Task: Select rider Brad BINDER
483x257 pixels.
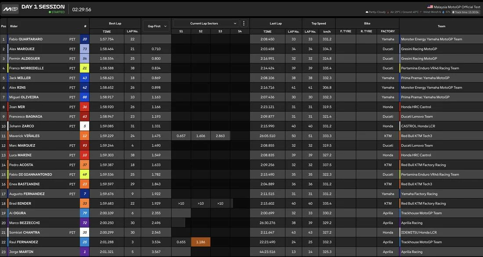Action: (20, 203)
